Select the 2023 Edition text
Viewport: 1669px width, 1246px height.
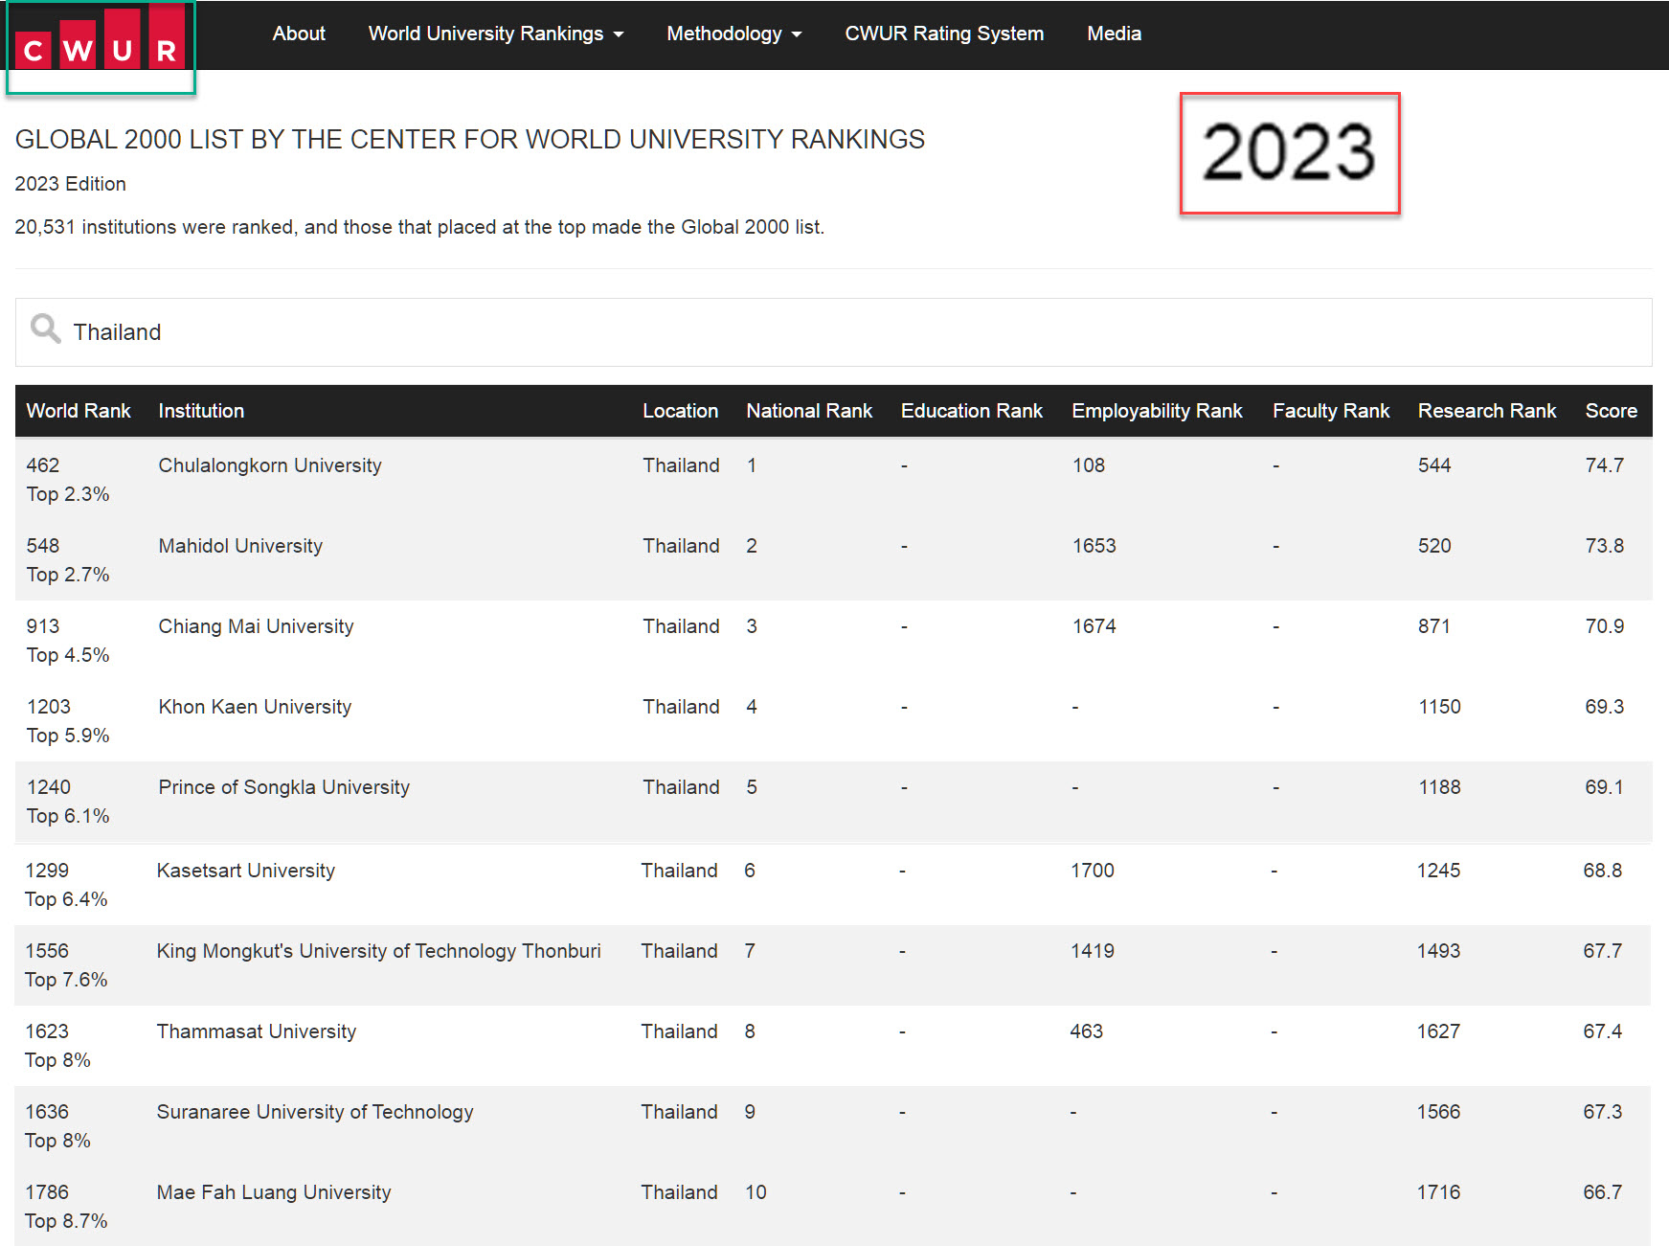(70, 184)
